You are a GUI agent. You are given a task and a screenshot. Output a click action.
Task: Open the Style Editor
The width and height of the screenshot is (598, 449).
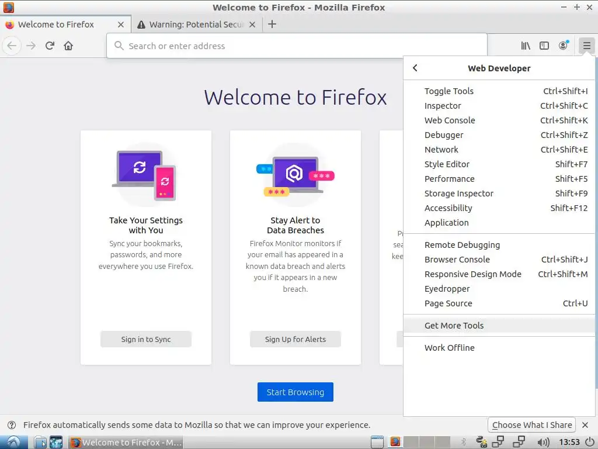(499, 164)
